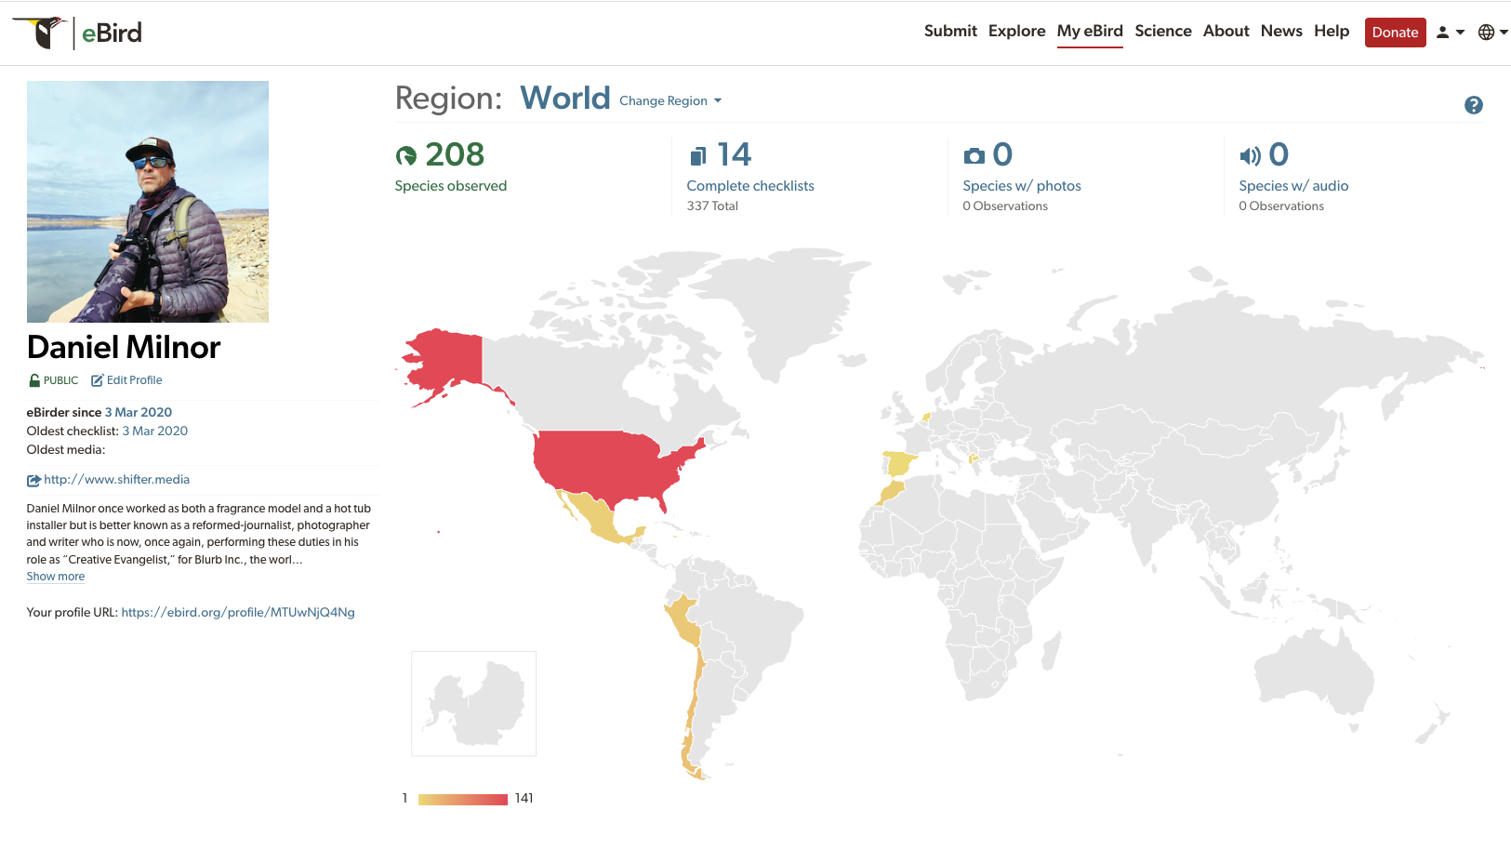The image size is (1511, 850).
Task: Click the Antarctica inset map
Action: pos(473,703)
